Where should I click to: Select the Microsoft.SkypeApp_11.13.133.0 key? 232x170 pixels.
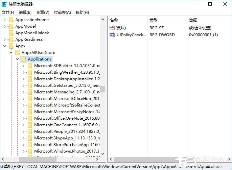[x=67, y=138]
